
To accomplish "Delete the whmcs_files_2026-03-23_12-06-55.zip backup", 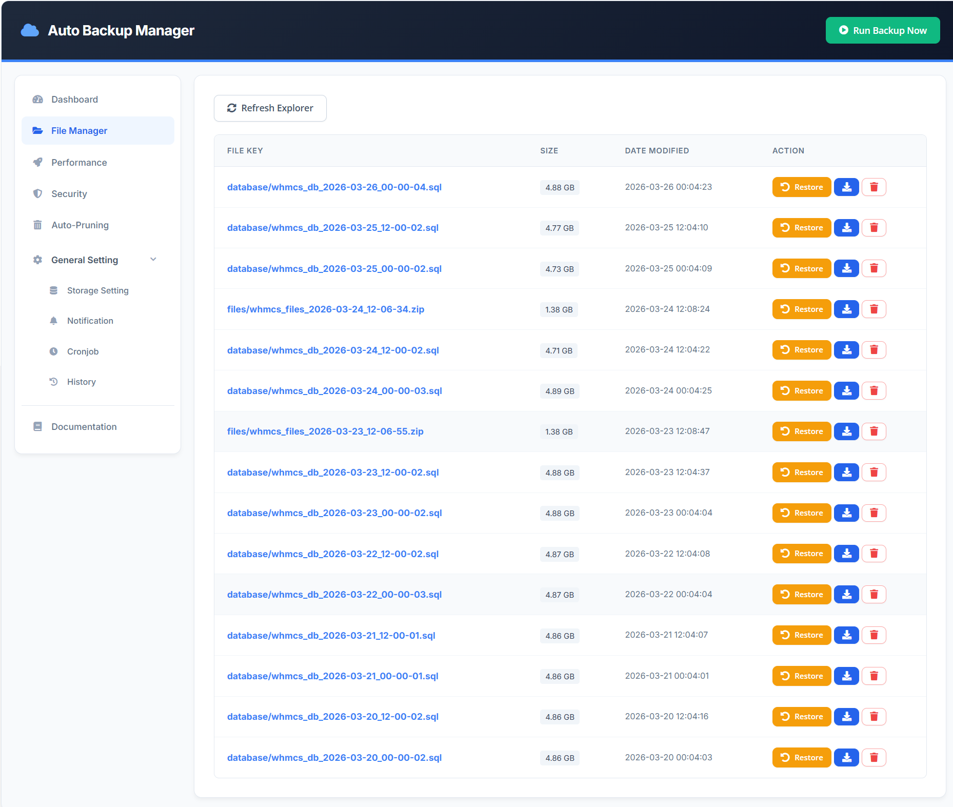I will pyautogui.click(x=874, y=431).
